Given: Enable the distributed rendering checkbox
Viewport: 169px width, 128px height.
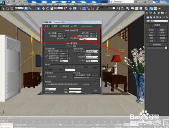Looking at the screenshot, I should click(46, 76).
